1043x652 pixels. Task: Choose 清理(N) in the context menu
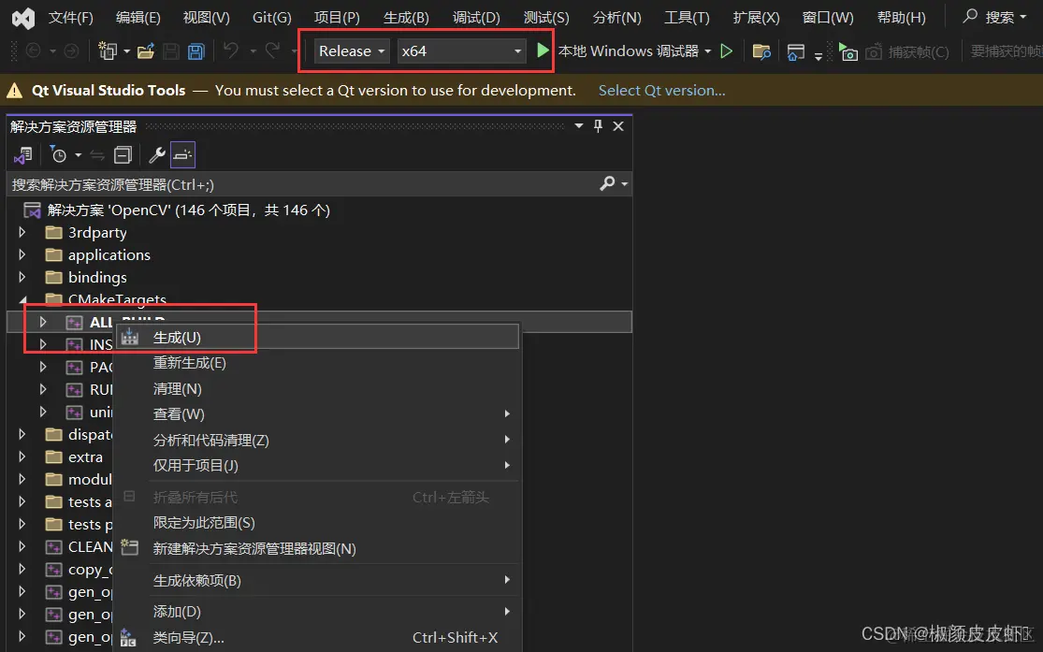pyautogui.click(x=317, y=388)
